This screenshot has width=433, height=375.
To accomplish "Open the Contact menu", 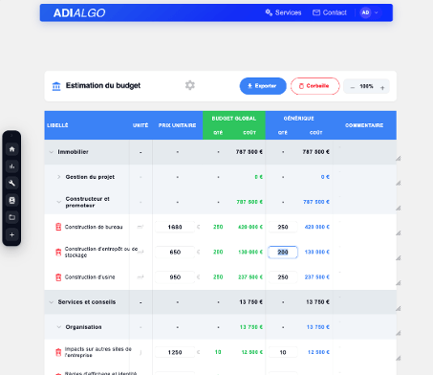I will 330,12.
